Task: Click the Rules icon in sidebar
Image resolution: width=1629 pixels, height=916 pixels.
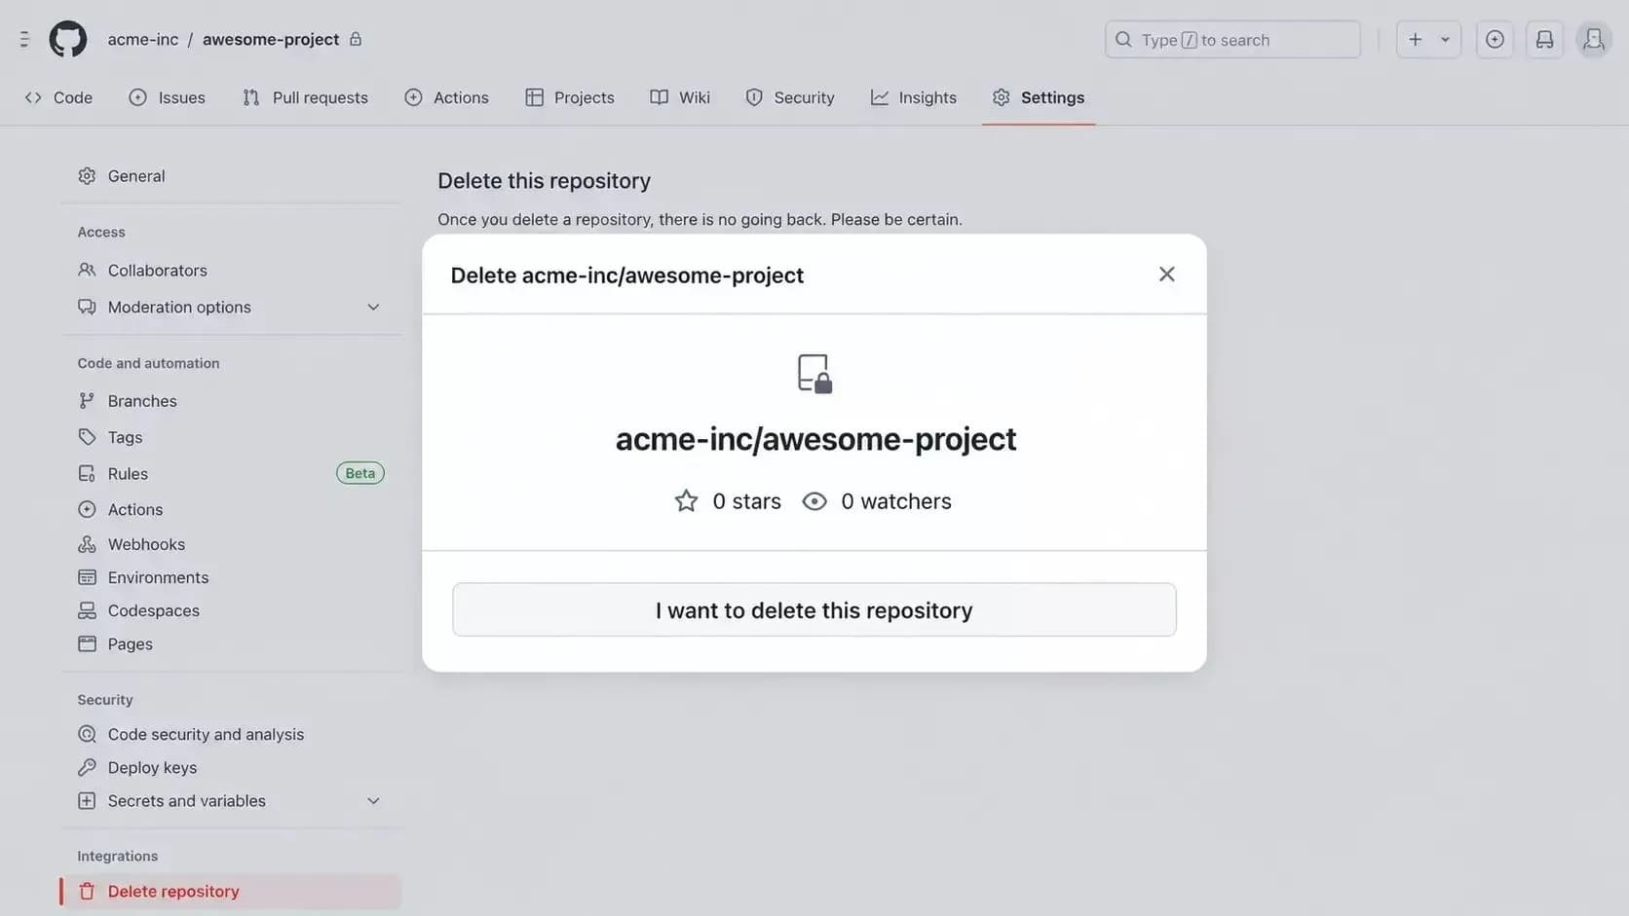Action: coord(87,474)
